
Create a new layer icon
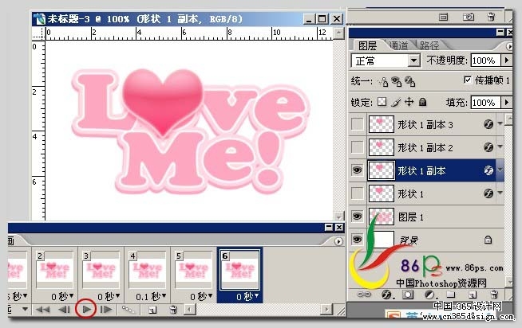pyautogui.click(x=472, y=295)
